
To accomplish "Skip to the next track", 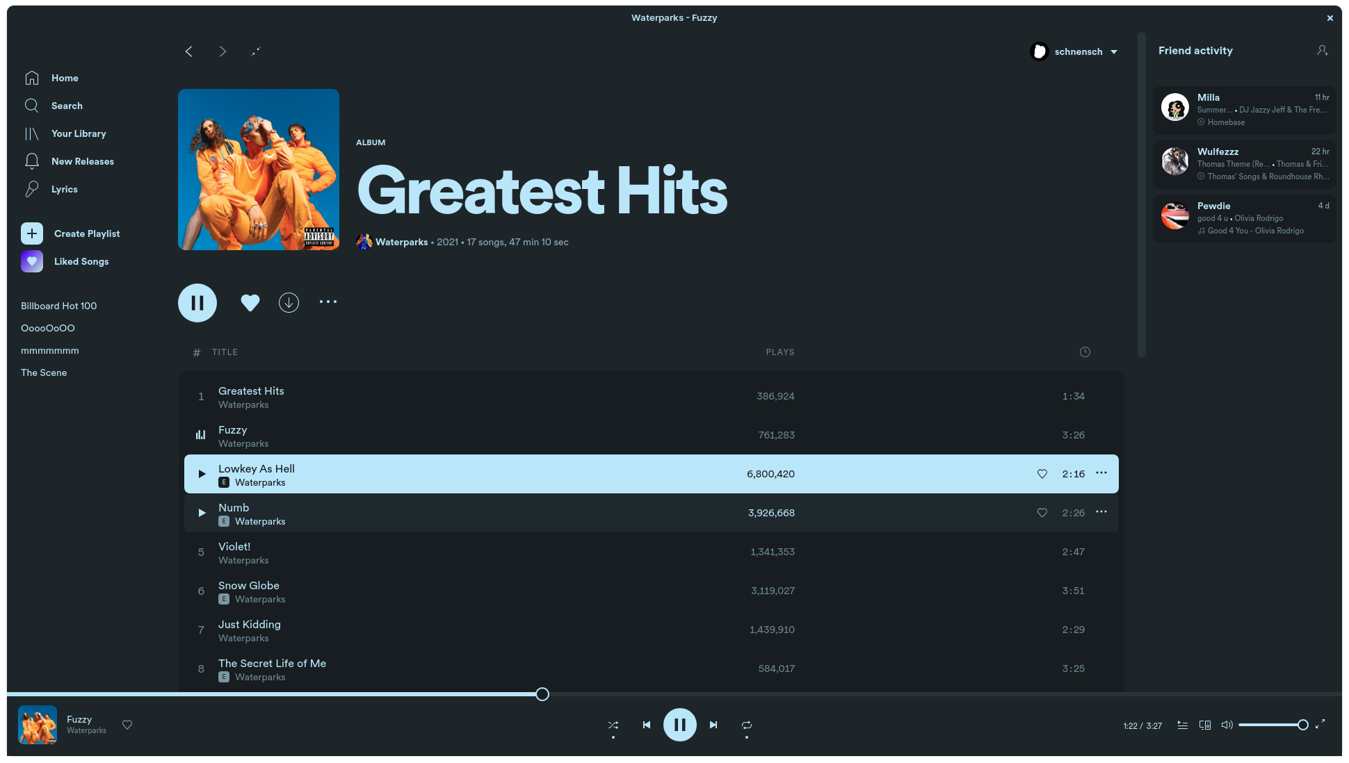I will pos(713,725).
